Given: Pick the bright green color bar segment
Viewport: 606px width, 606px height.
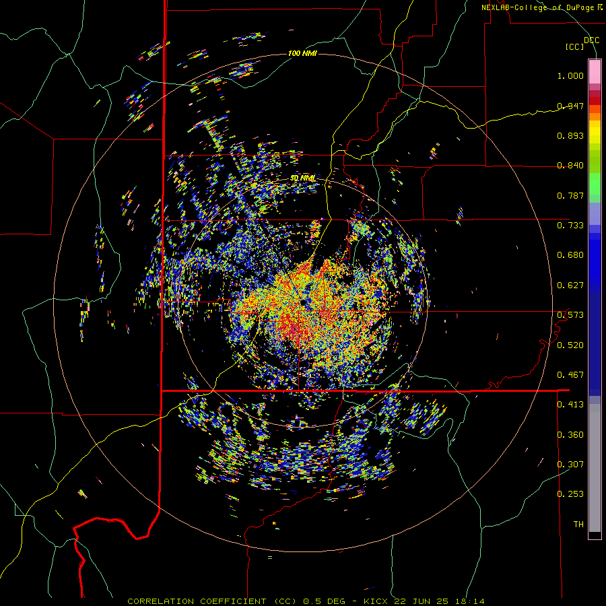Looking at the screenshot, I should tap(595, 184).
